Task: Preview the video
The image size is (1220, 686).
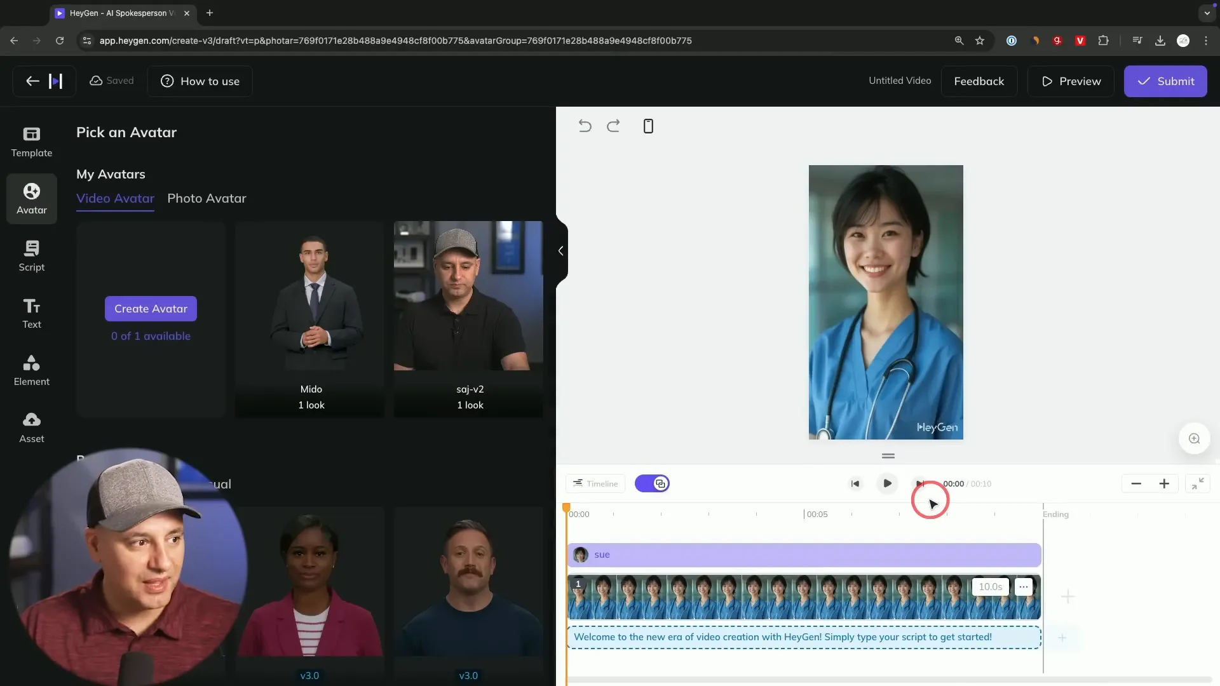Action: 1071,81
